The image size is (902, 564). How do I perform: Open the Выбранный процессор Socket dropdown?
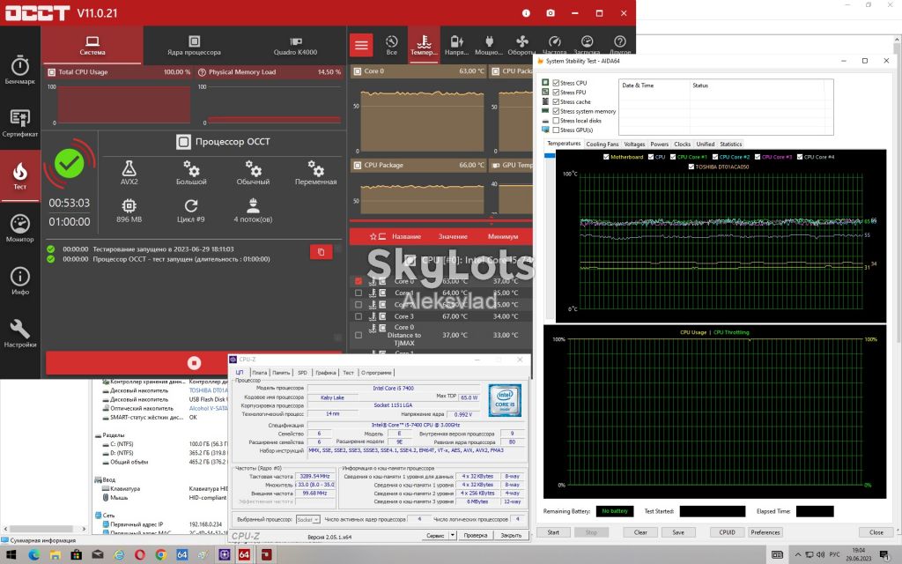[307, 520]
